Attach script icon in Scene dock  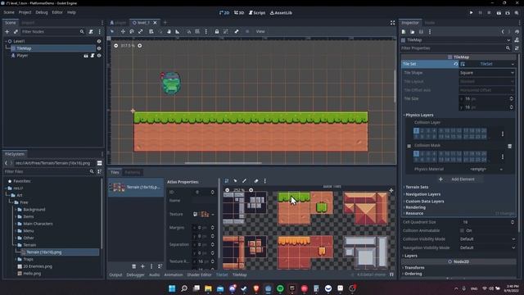click(91, 31)
